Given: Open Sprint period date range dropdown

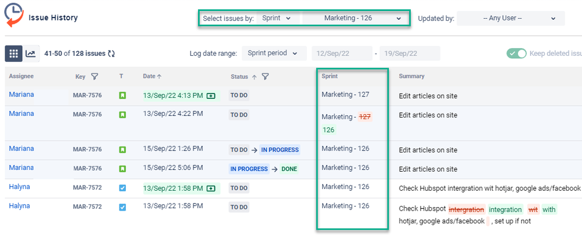Looking at the screenshot, I should [274, 53].
